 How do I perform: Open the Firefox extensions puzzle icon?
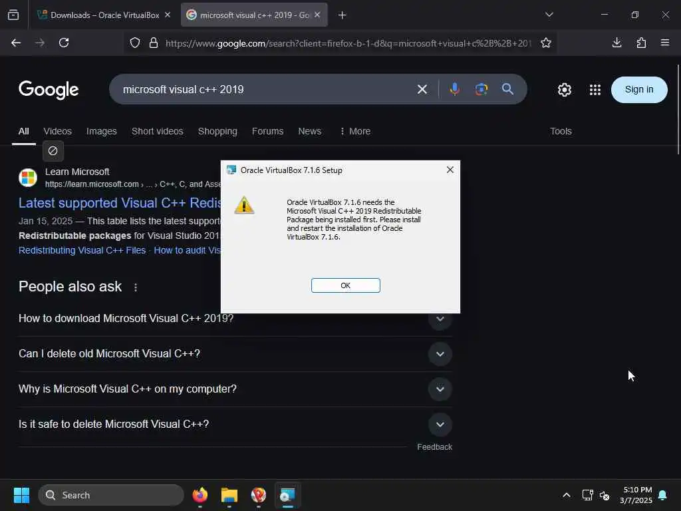click(x=641, y=43)
